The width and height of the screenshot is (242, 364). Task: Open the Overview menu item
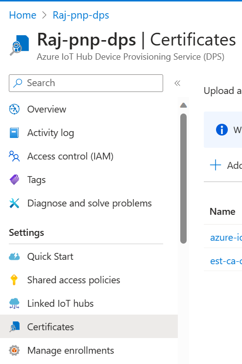[x=47, y=109]
